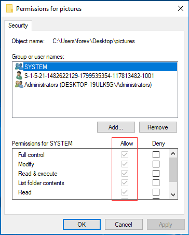Click the Cancel button
Viewport: 189px width, 235px height.
tap(124, 225)
